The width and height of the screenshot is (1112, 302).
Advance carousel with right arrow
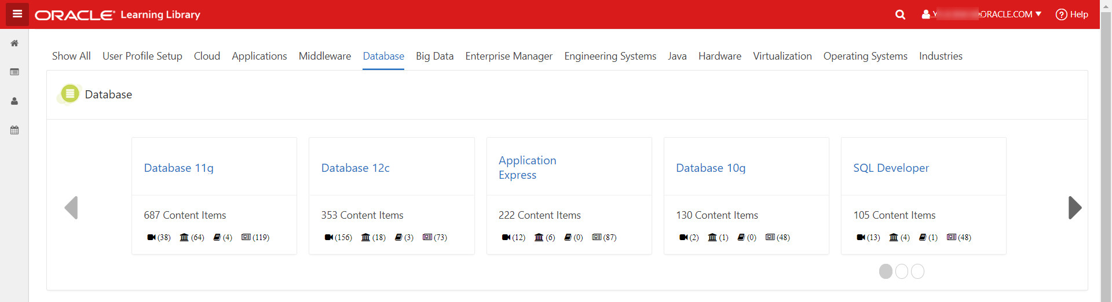[1074, 208]
